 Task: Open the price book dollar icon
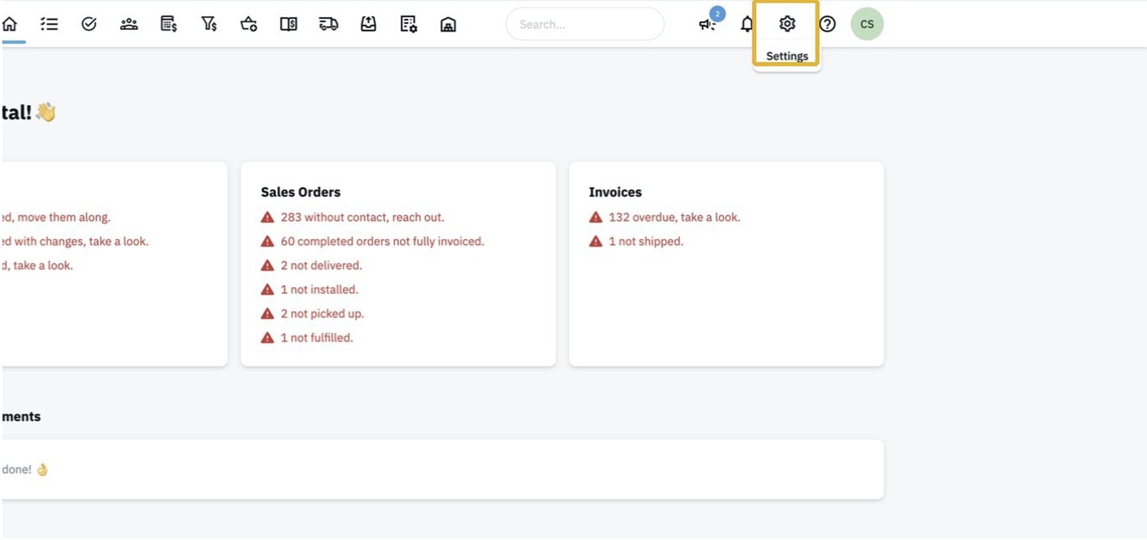(288, 24)
